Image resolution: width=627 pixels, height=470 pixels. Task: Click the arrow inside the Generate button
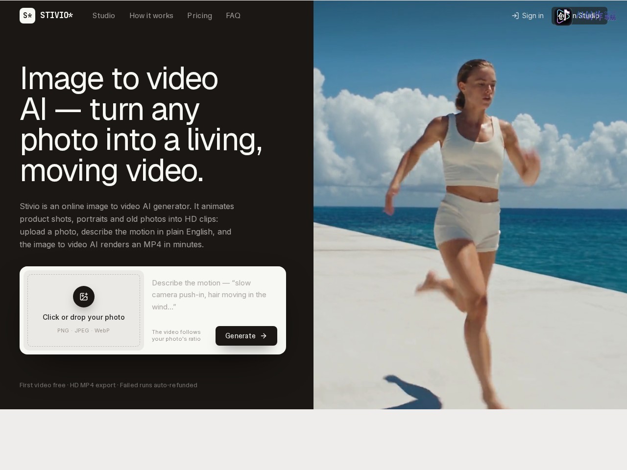tap(264, 336)
